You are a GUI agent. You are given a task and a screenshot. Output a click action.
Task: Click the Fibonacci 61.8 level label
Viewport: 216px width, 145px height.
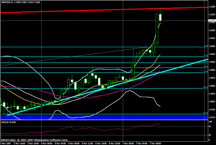click(206, 72)
